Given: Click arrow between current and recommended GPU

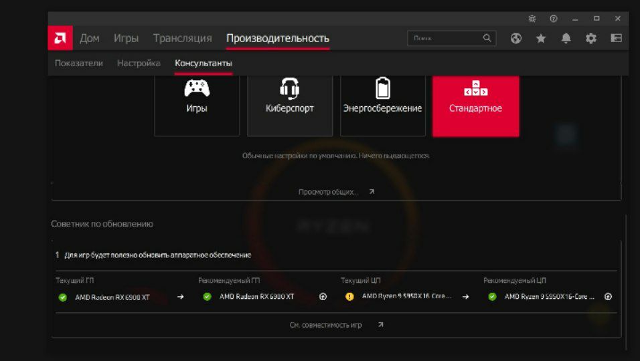Looking at the screenshot, I should (180, 297).
